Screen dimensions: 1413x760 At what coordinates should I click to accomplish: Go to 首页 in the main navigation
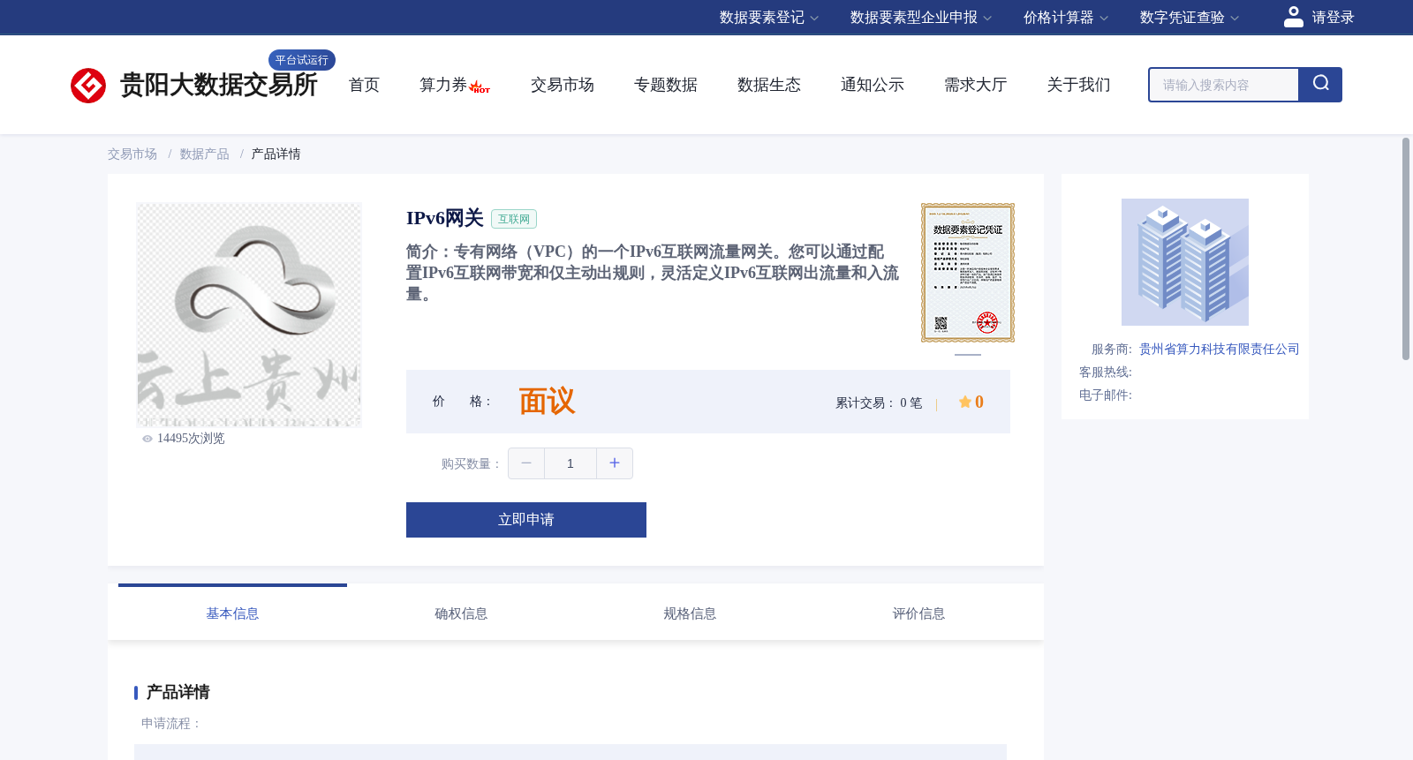(364, 85)
